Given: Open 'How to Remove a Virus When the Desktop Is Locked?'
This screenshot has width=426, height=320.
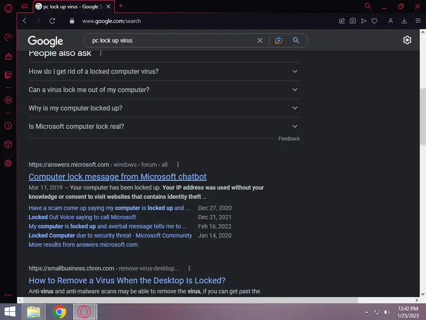Looking at the screenshot, I should click(127, 280).
